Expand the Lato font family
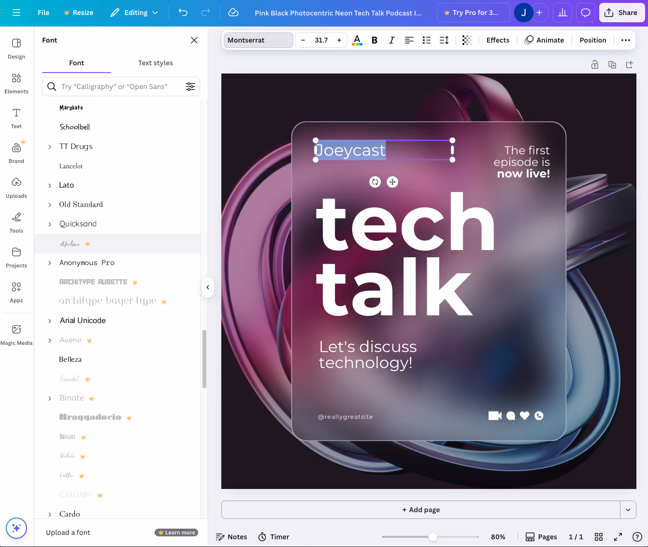 (x=50, y=185)
